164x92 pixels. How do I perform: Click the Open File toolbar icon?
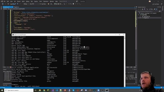tap(11, 4)
